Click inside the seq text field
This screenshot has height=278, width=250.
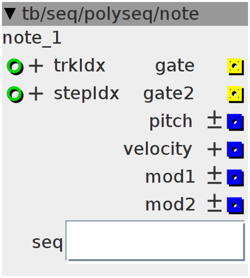point(155,241)
